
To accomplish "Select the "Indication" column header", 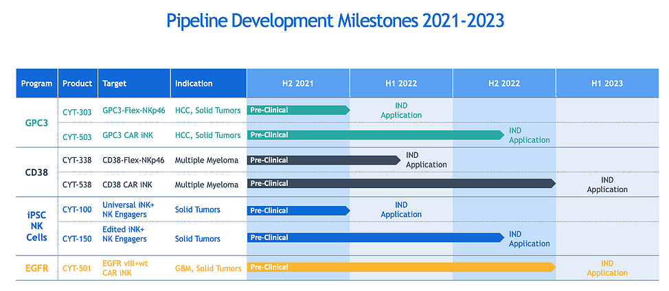I will pyautogui.click(x=208, y=84).
